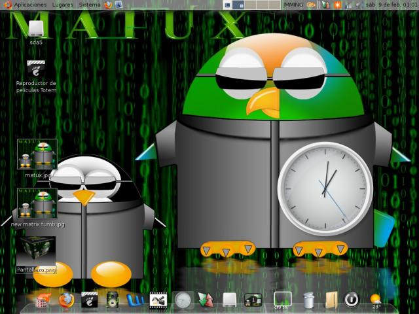Click the clock icon in the dock
Image resolution: width=419 pixels, height=314 pixels.
[183, 300]
